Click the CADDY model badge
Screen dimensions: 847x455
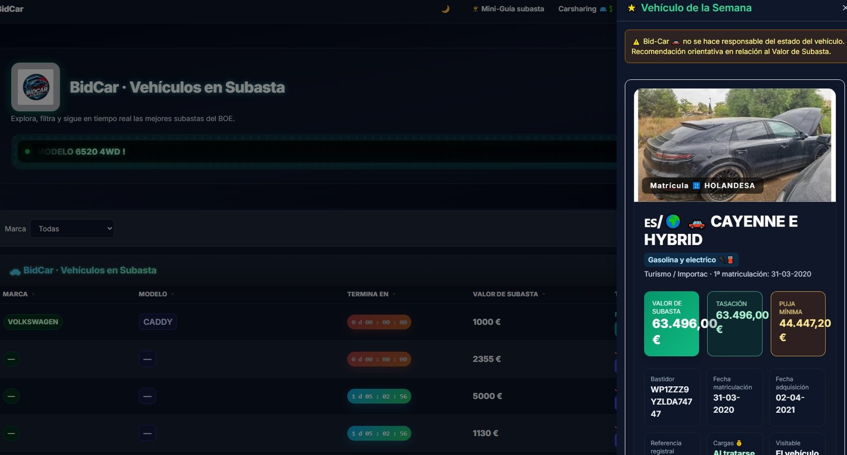tap(158, 322)
